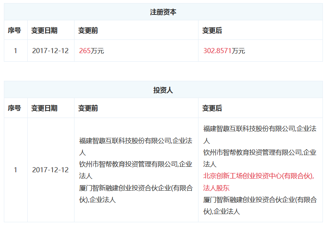Click the 2017-12-12 date in 投资人 table
The height and width of the screenshot is (225, 326).
[50, 170]
